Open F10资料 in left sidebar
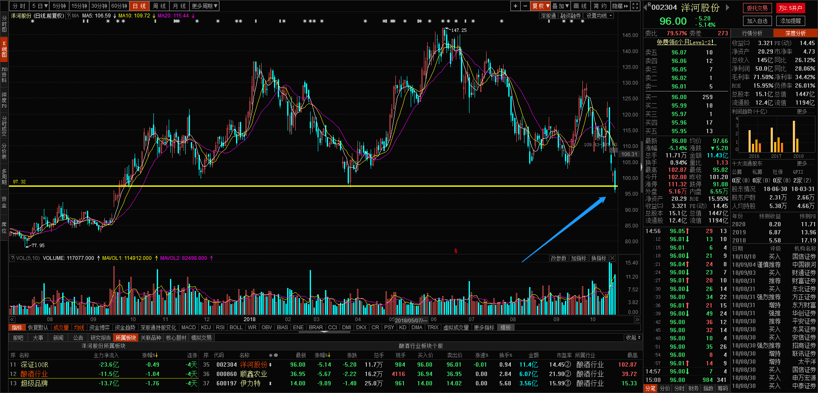Screen dimensions: 818x393 [4, 75]
